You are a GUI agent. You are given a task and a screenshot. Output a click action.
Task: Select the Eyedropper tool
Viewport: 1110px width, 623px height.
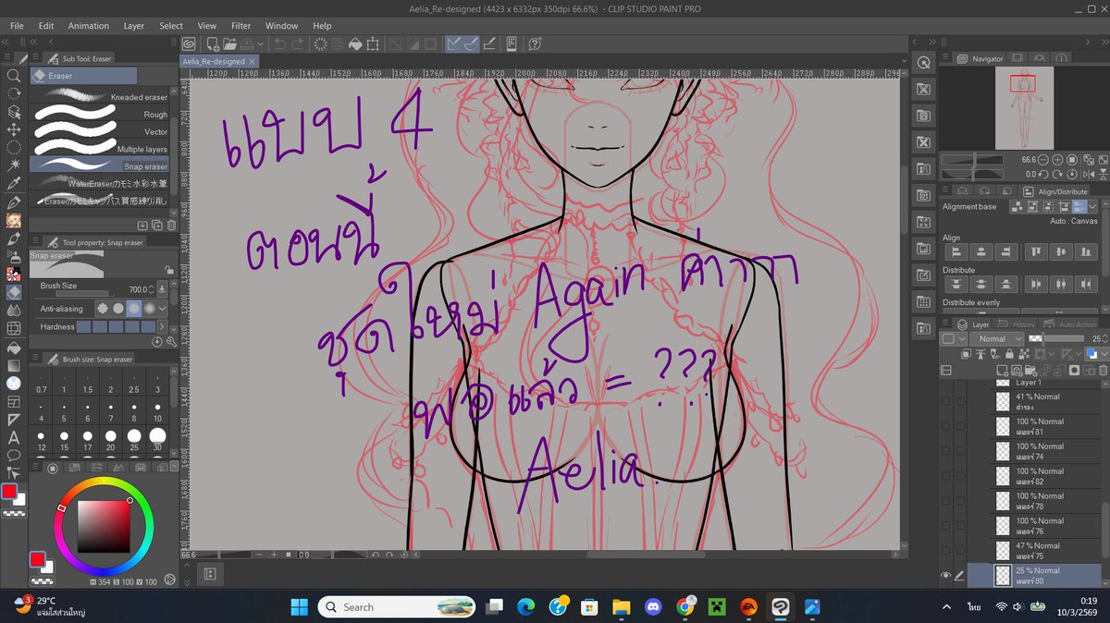(14, 184)
